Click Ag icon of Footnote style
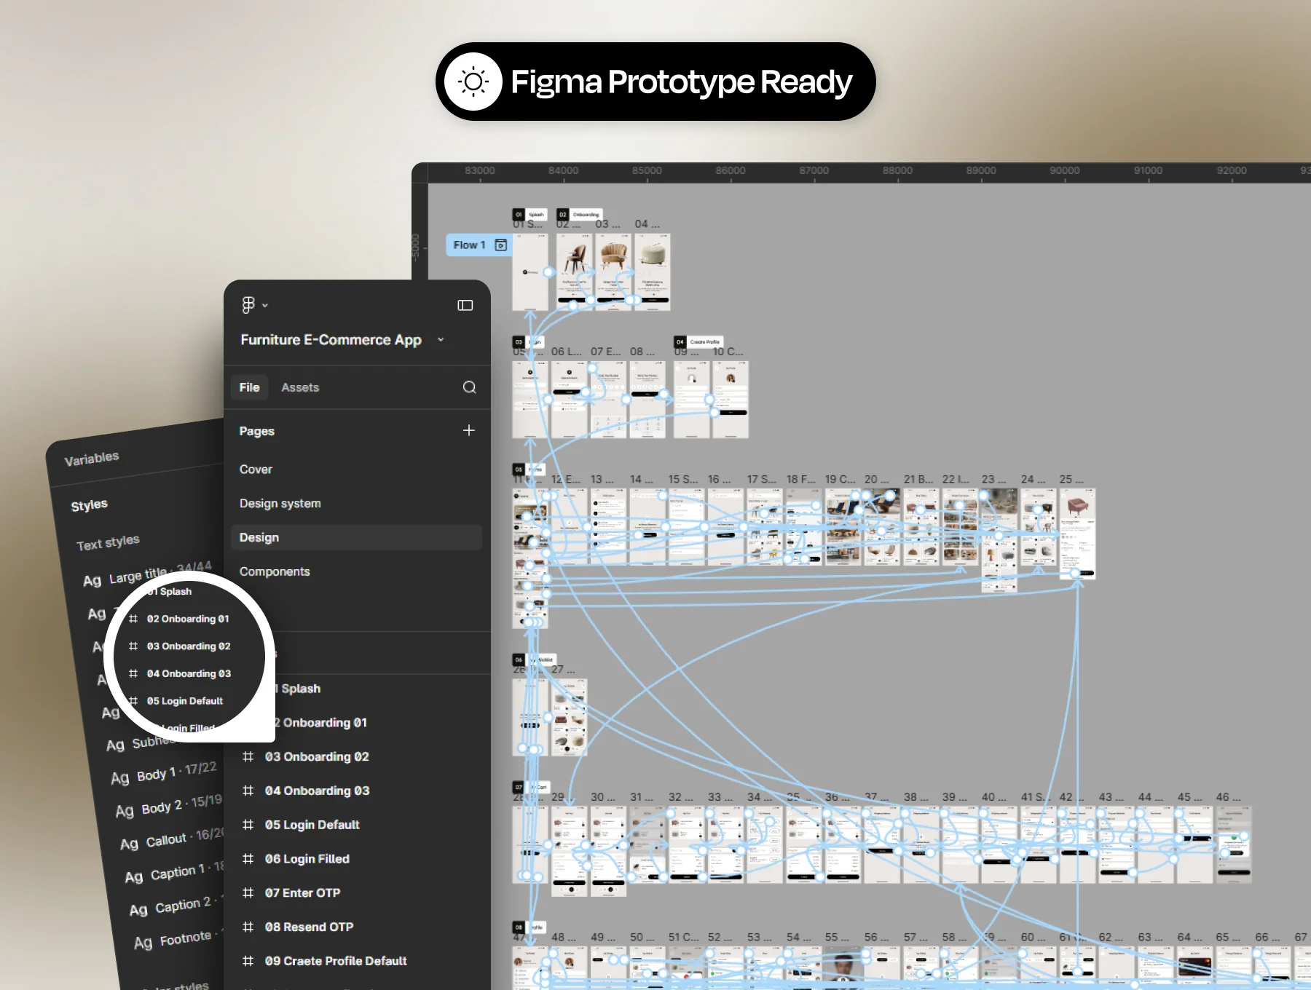The height and width of the screenshot is (990, 1311). 143,943
